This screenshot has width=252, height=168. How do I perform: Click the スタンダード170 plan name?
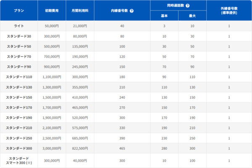(x=19, y=107)
